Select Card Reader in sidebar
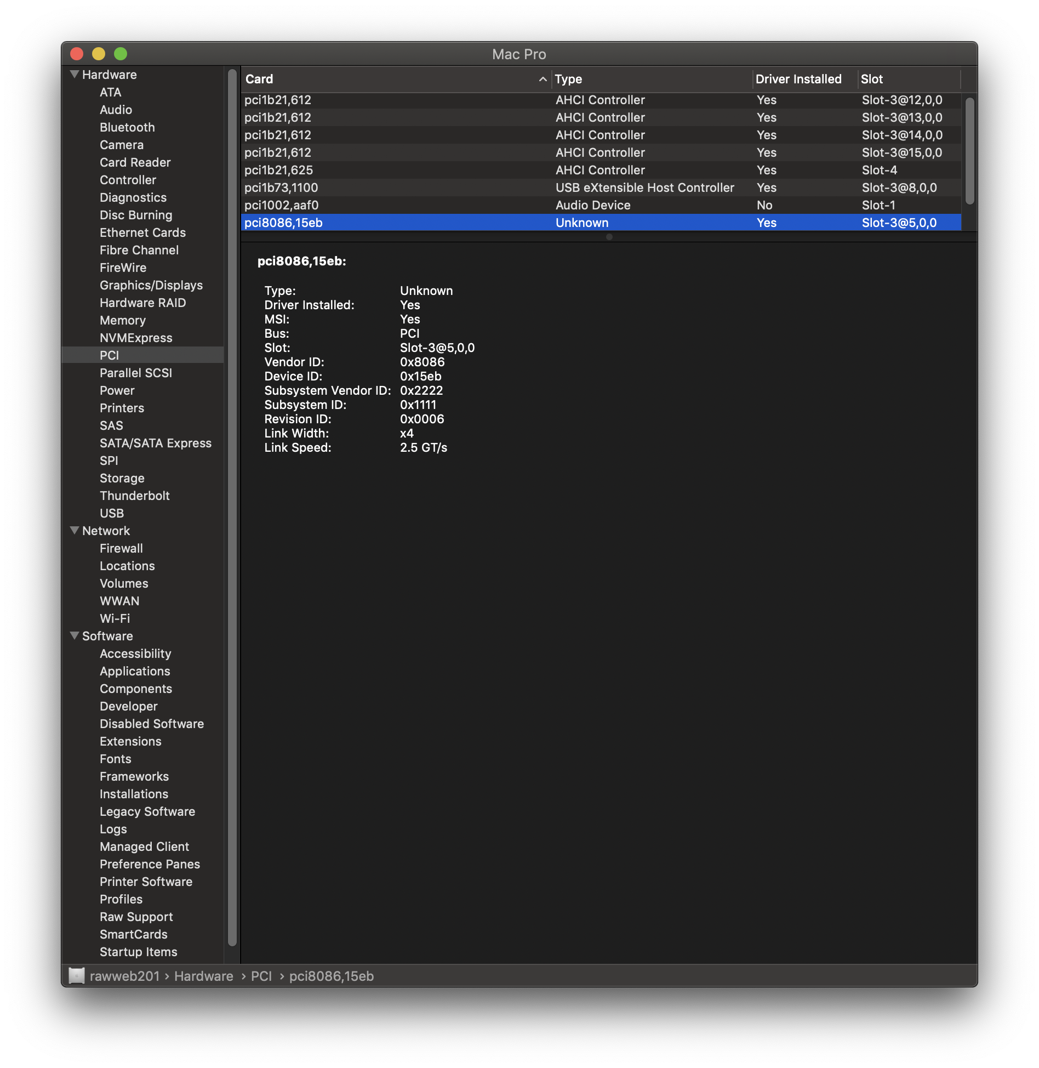The width and height of the screenshot is (1039, 1068). 135,162
